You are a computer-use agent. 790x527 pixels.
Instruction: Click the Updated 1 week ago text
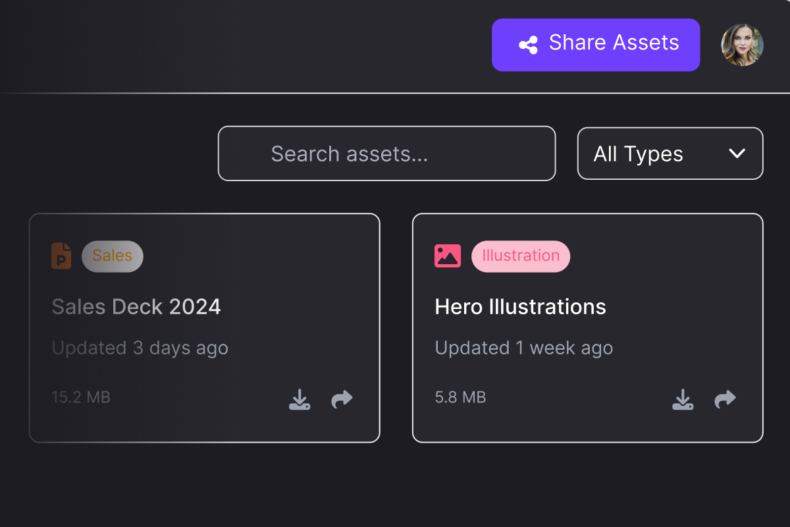pyautogui.click(x=524, y=348)
